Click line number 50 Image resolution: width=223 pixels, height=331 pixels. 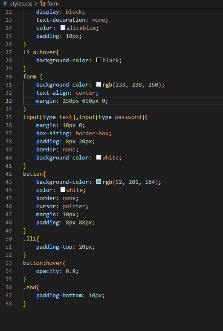9,239
